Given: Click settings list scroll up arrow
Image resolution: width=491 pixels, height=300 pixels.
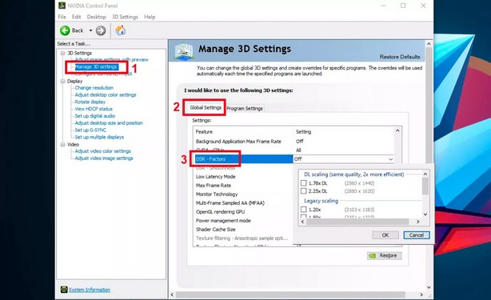Looking at the screenshot, I should 397,130.
